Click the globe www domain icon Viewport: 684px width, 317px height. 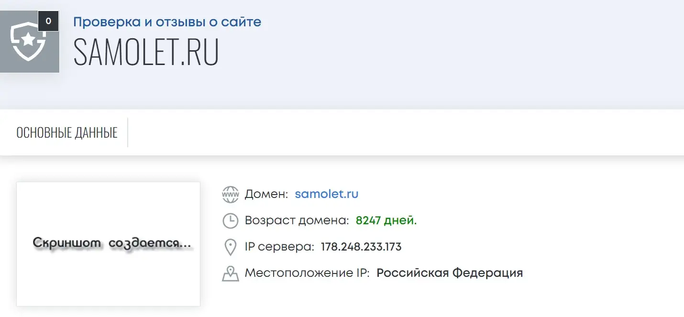[231, 194]
